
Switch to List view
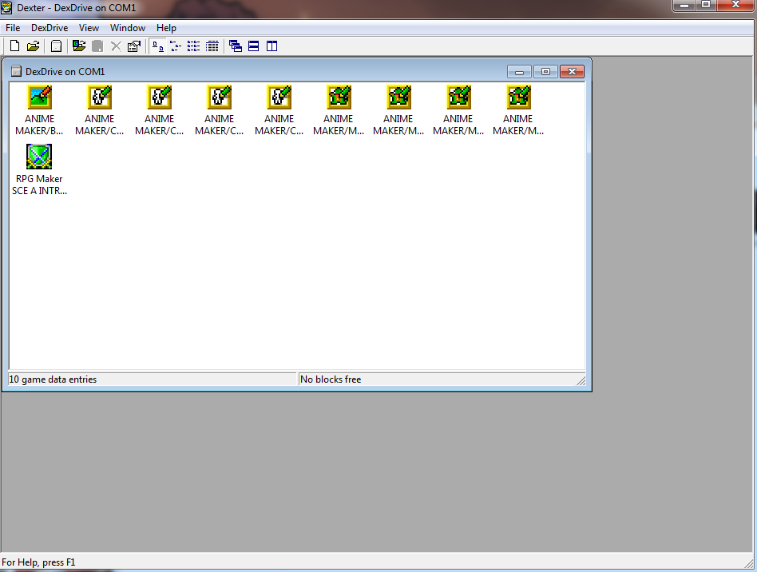pos(193,46)
